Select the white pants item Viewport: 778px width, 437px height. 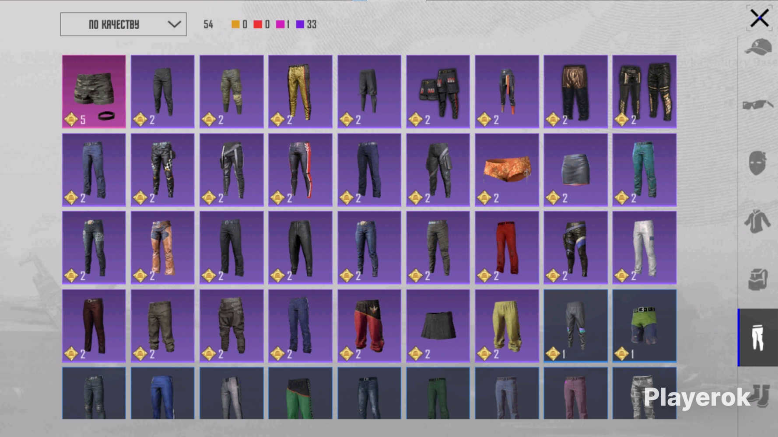point(644,247)
